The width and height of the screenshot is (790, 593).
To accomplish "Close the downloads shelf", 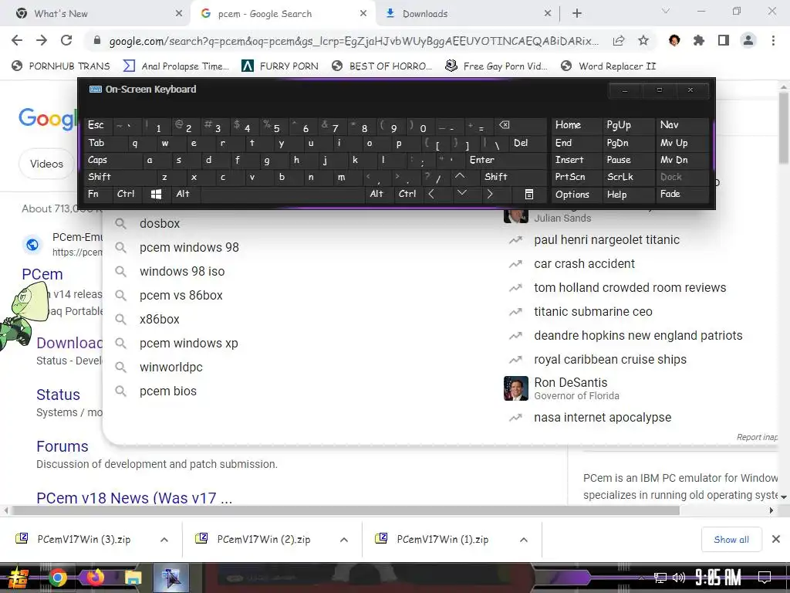I will coord(776,539).
